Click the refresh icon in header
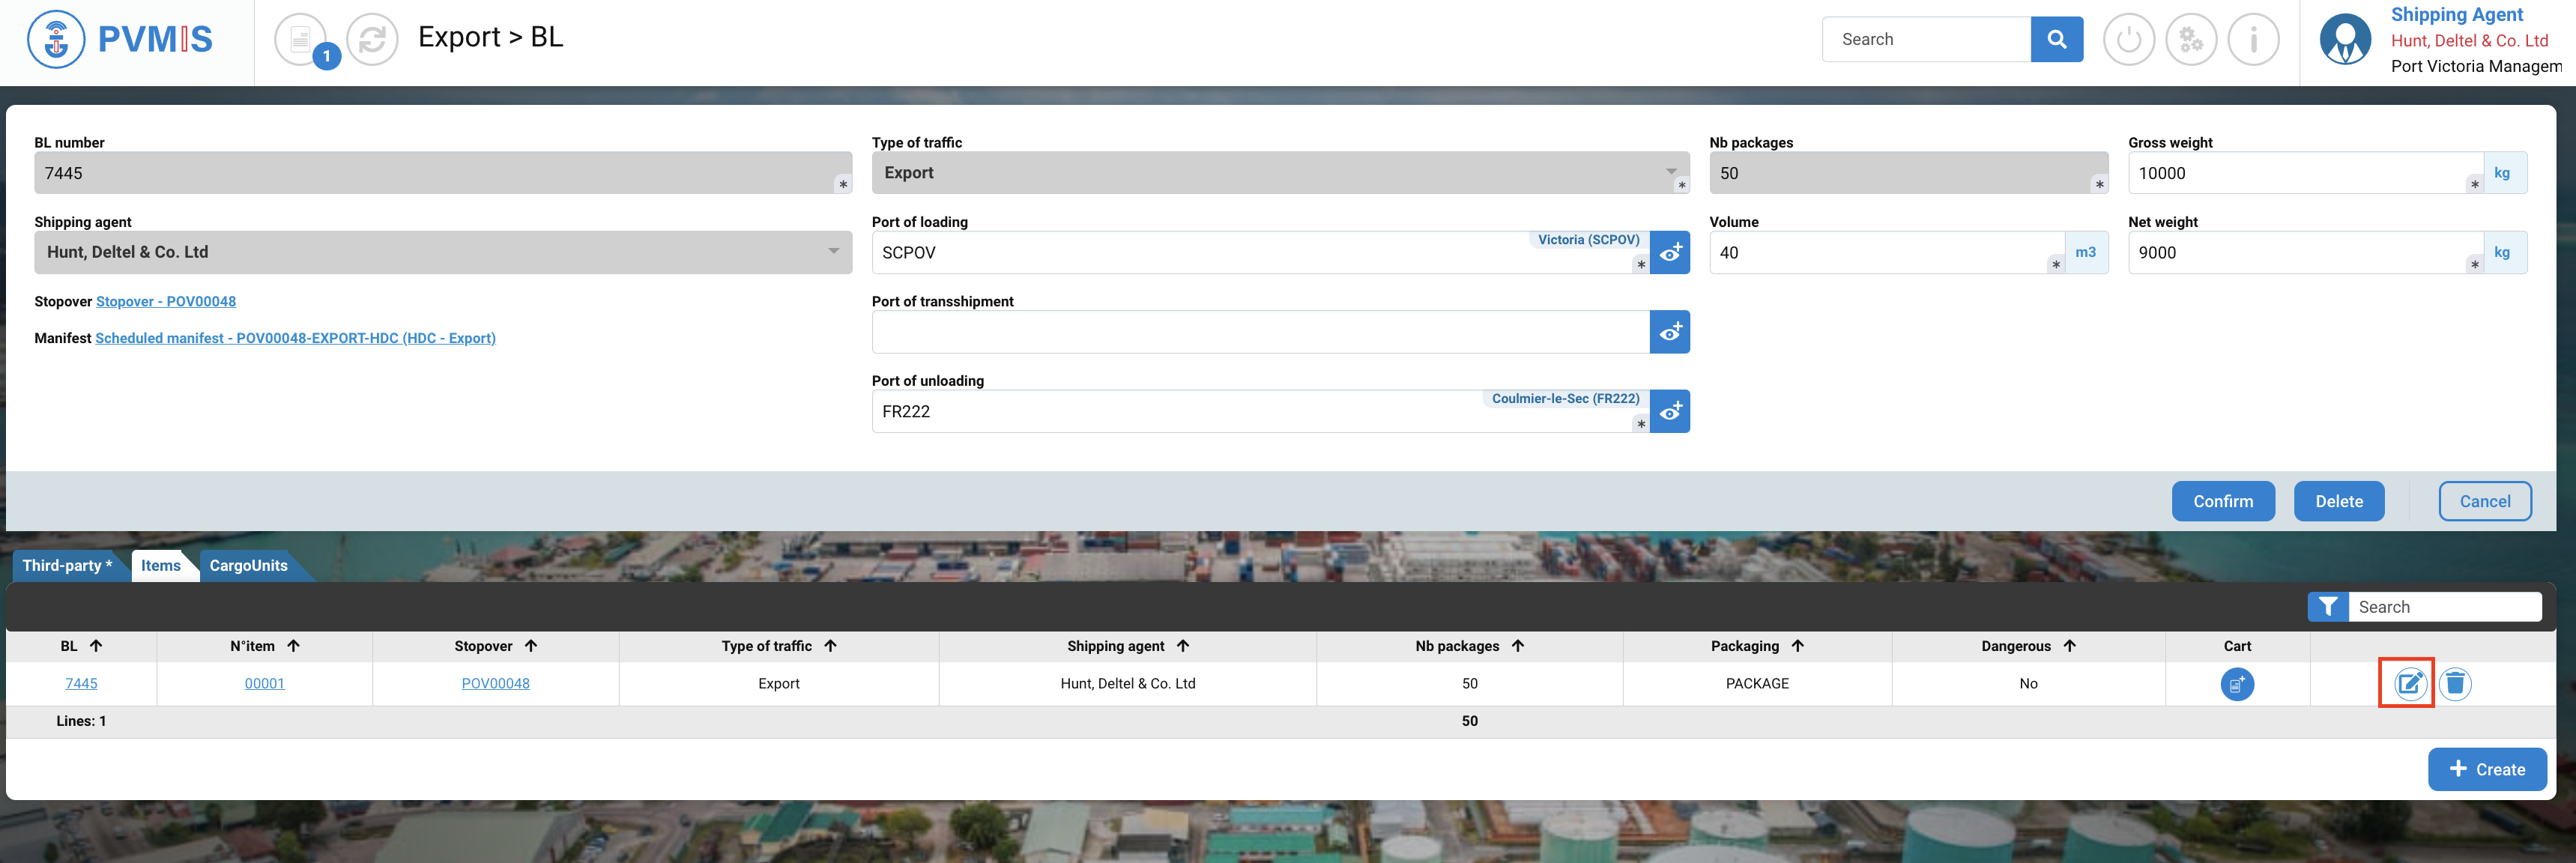This screenshot has width=2576, height=863. (x=372, y=40)
